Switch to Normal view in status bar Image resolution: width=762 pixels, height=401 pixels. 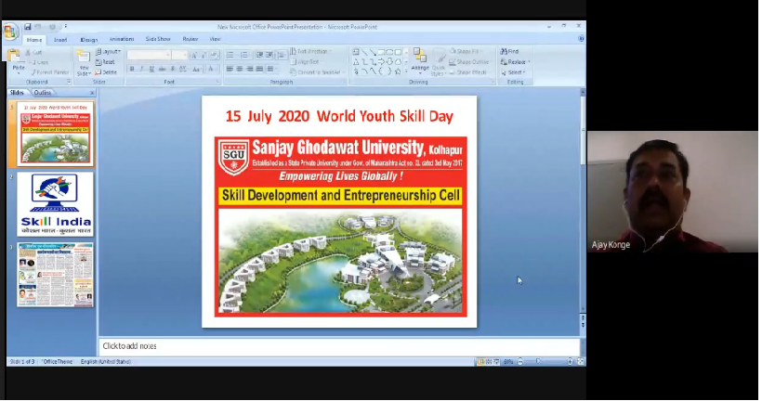tap(480, 363)
